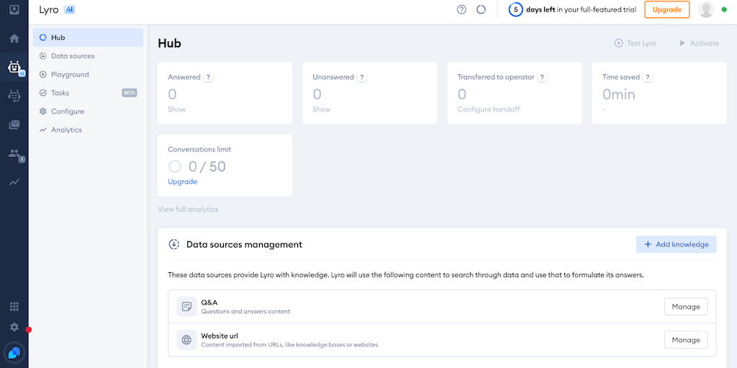The height and width of the screenshot is (368, 737).
Task: Click the Add knowledge button
Action: coord(676,244)
